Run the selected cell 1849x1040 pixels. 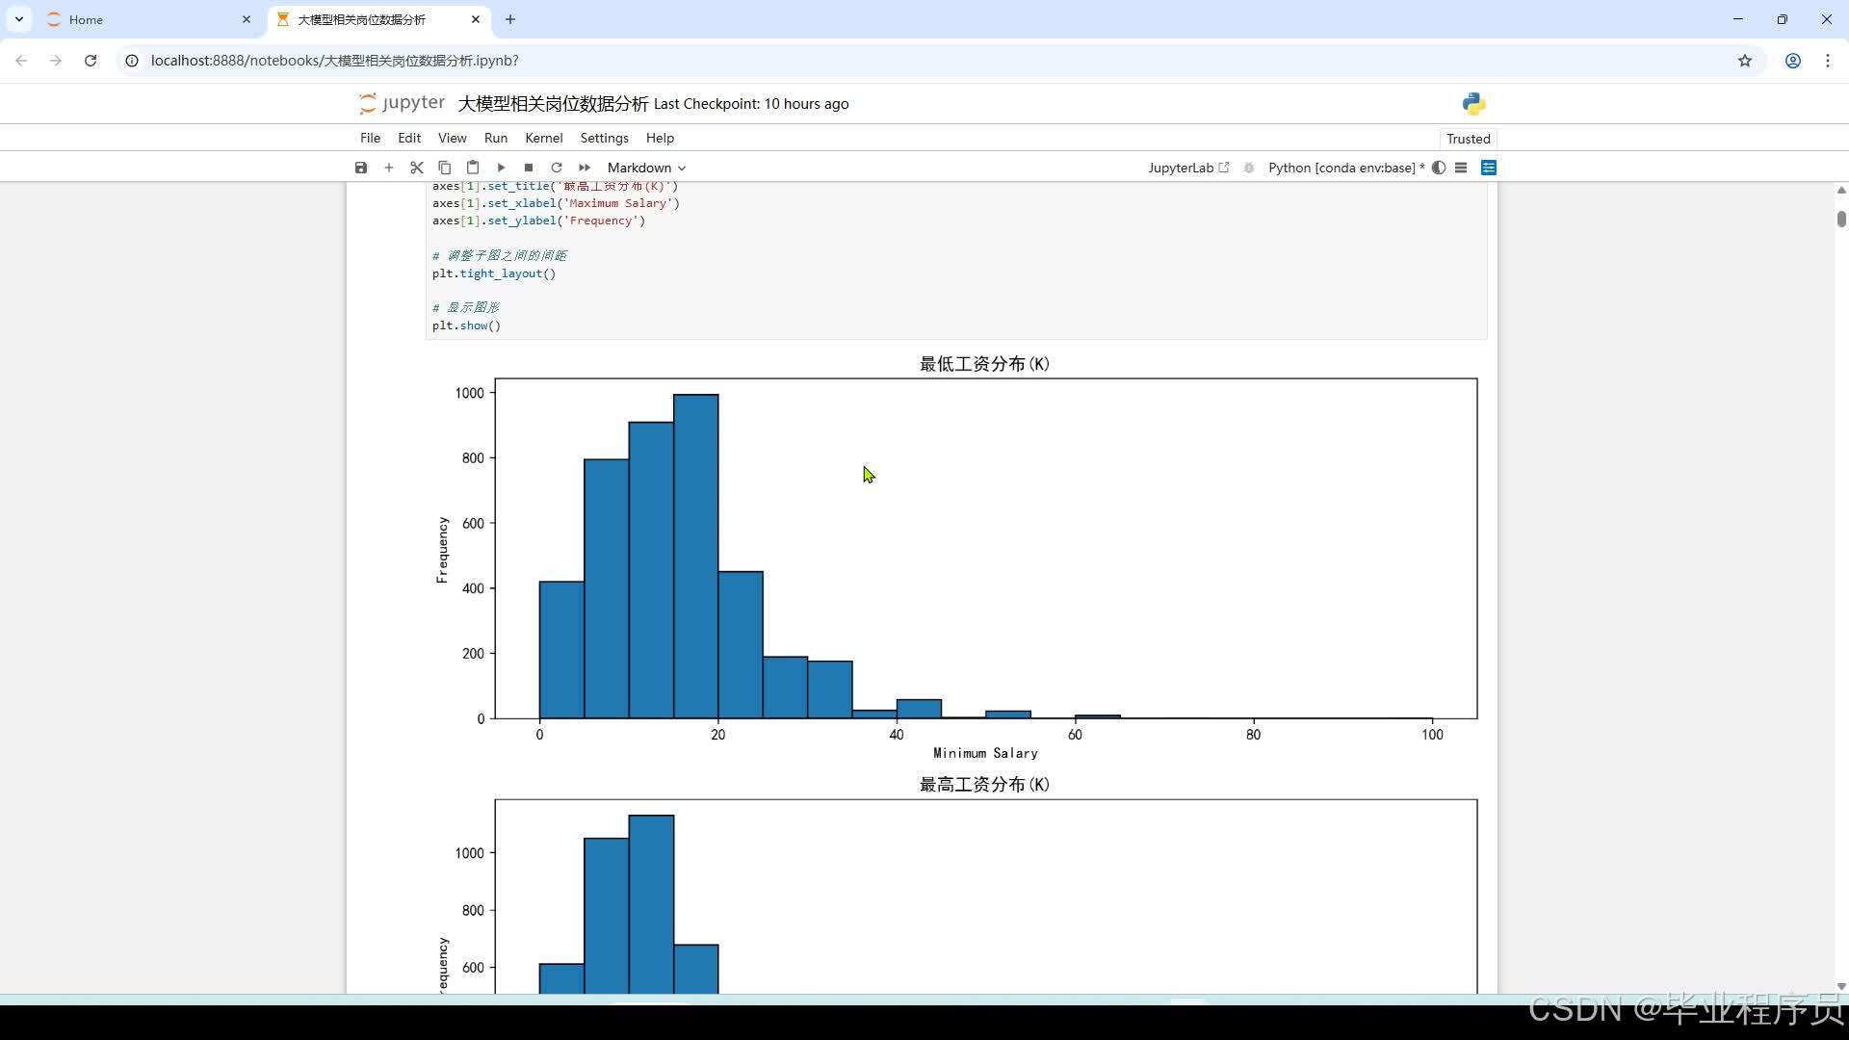pyautogui.click(x=501, y=168)
